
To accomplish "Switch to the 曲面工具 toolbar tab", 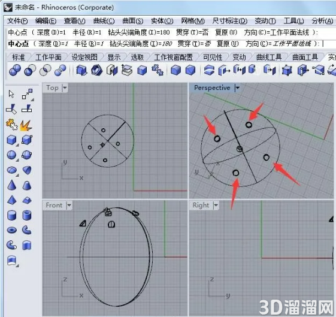I will pos(305,57).
